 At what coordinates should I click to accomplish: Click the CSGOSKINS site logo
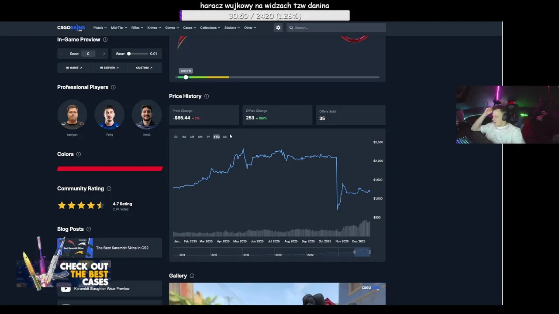pyautogui.click(x=71, y=27)
